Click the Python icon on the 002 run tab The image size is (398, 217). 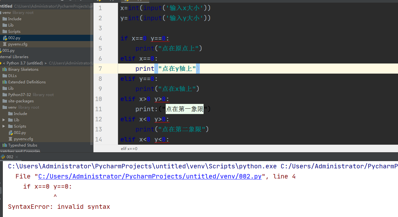(3, 157)
